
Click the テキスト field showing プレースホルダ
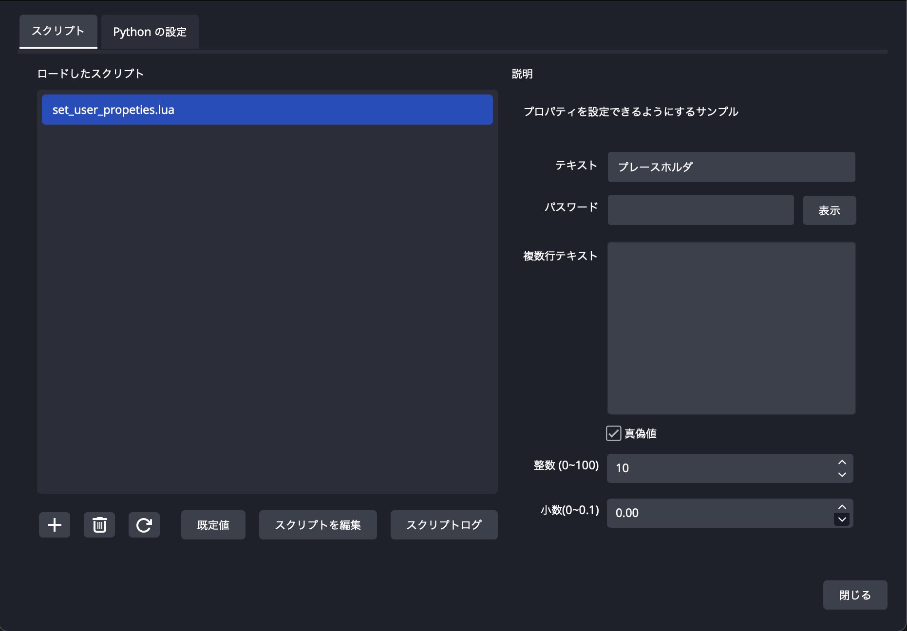tap(731, 167)
